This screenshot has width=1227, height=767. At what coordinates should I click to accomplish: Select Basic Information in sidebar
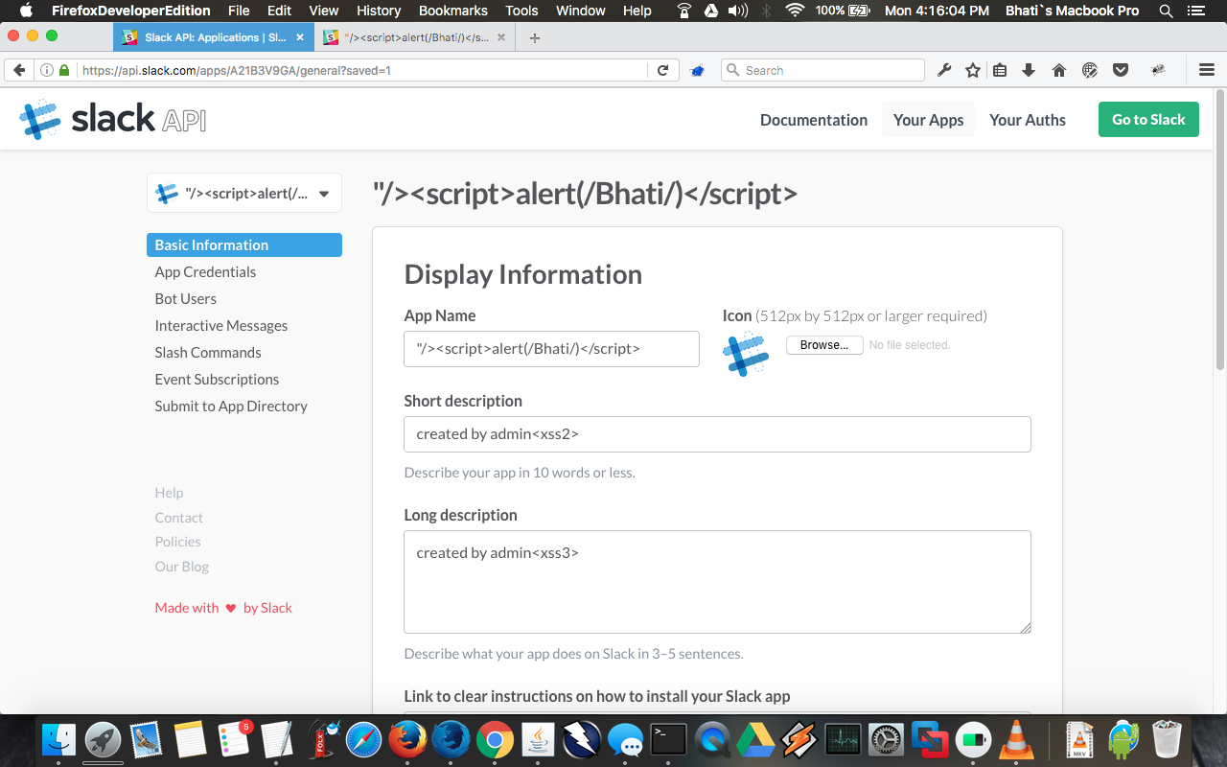pos(244,244)
